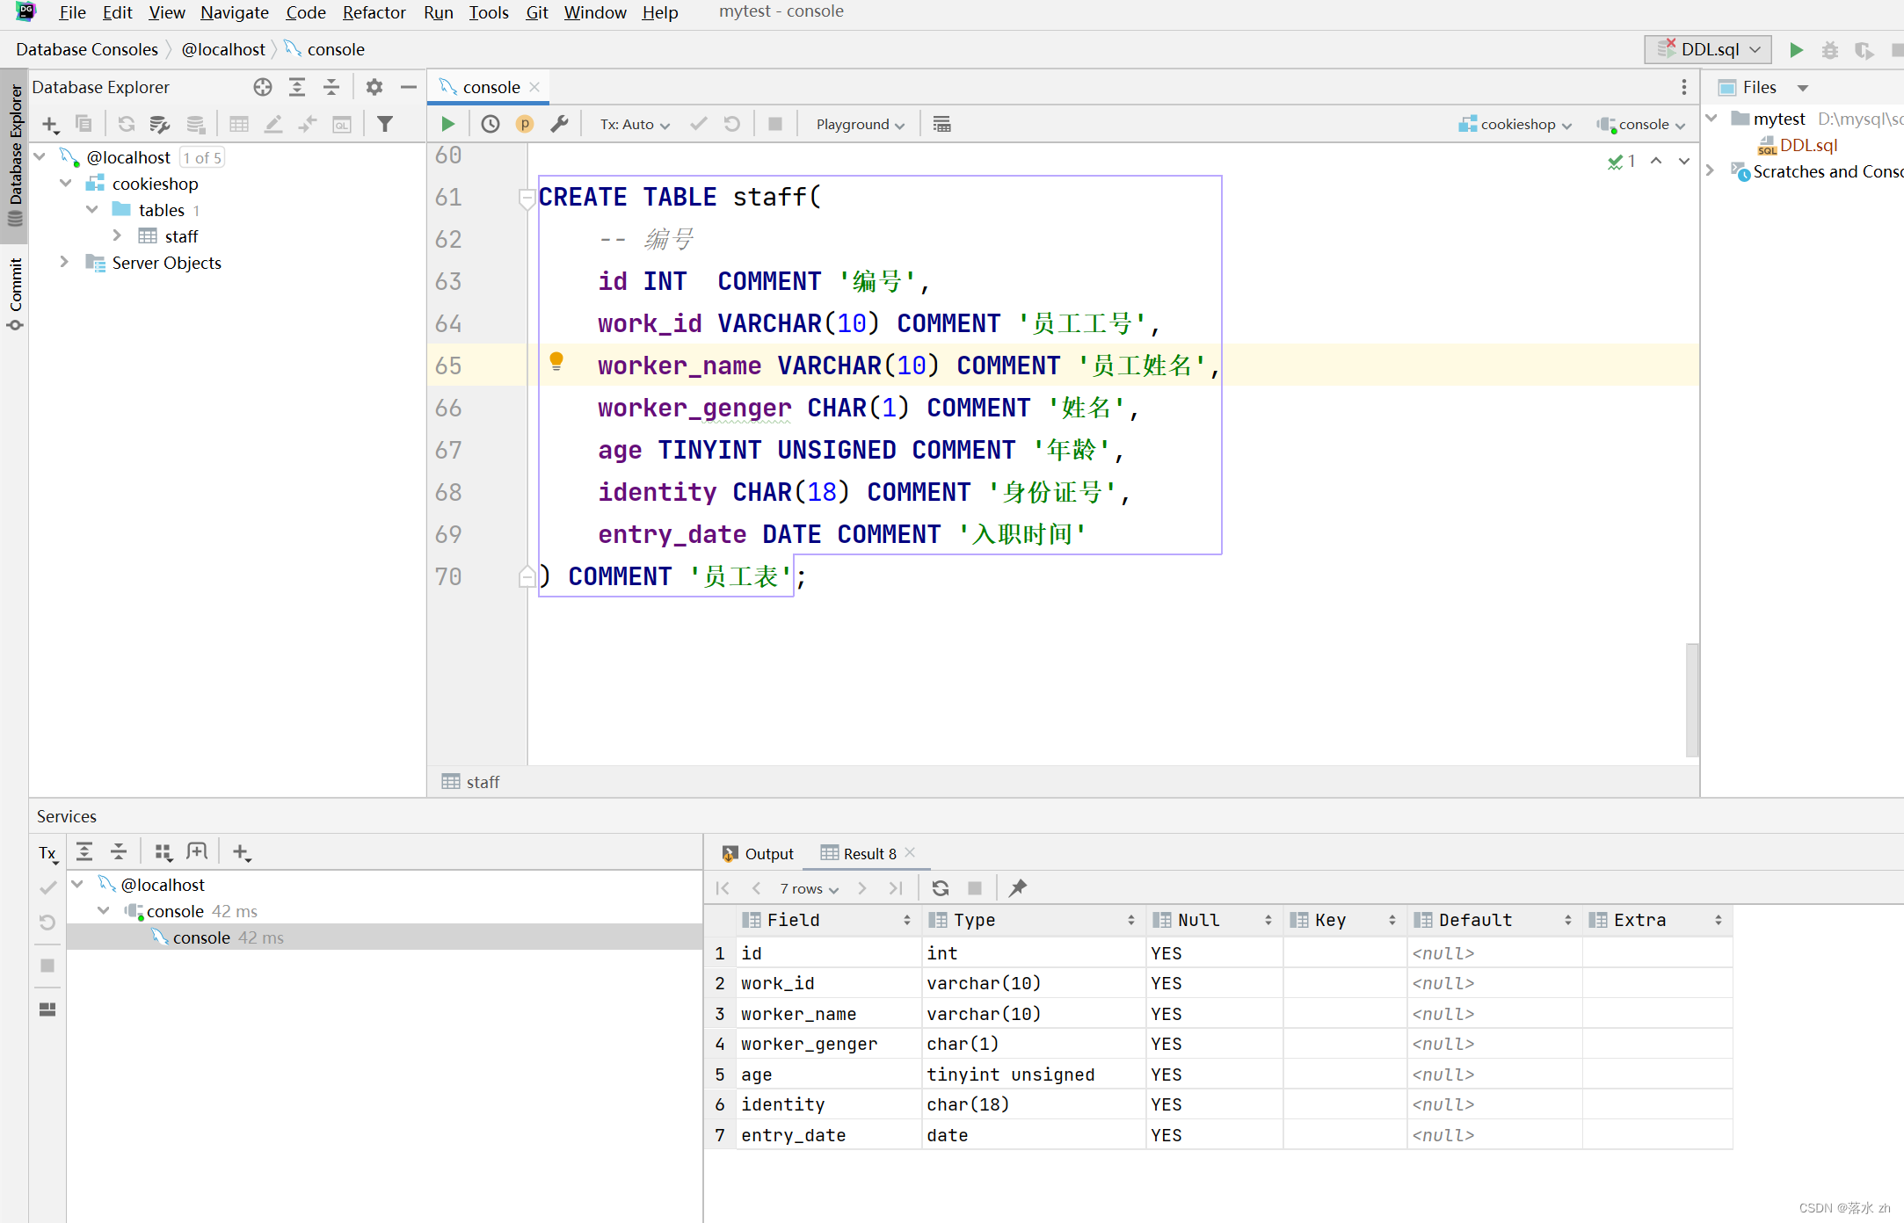The width and height of the screenshot is (1904, 1223).
Task: Open the Navigate menu
Action: coord(234,12)
